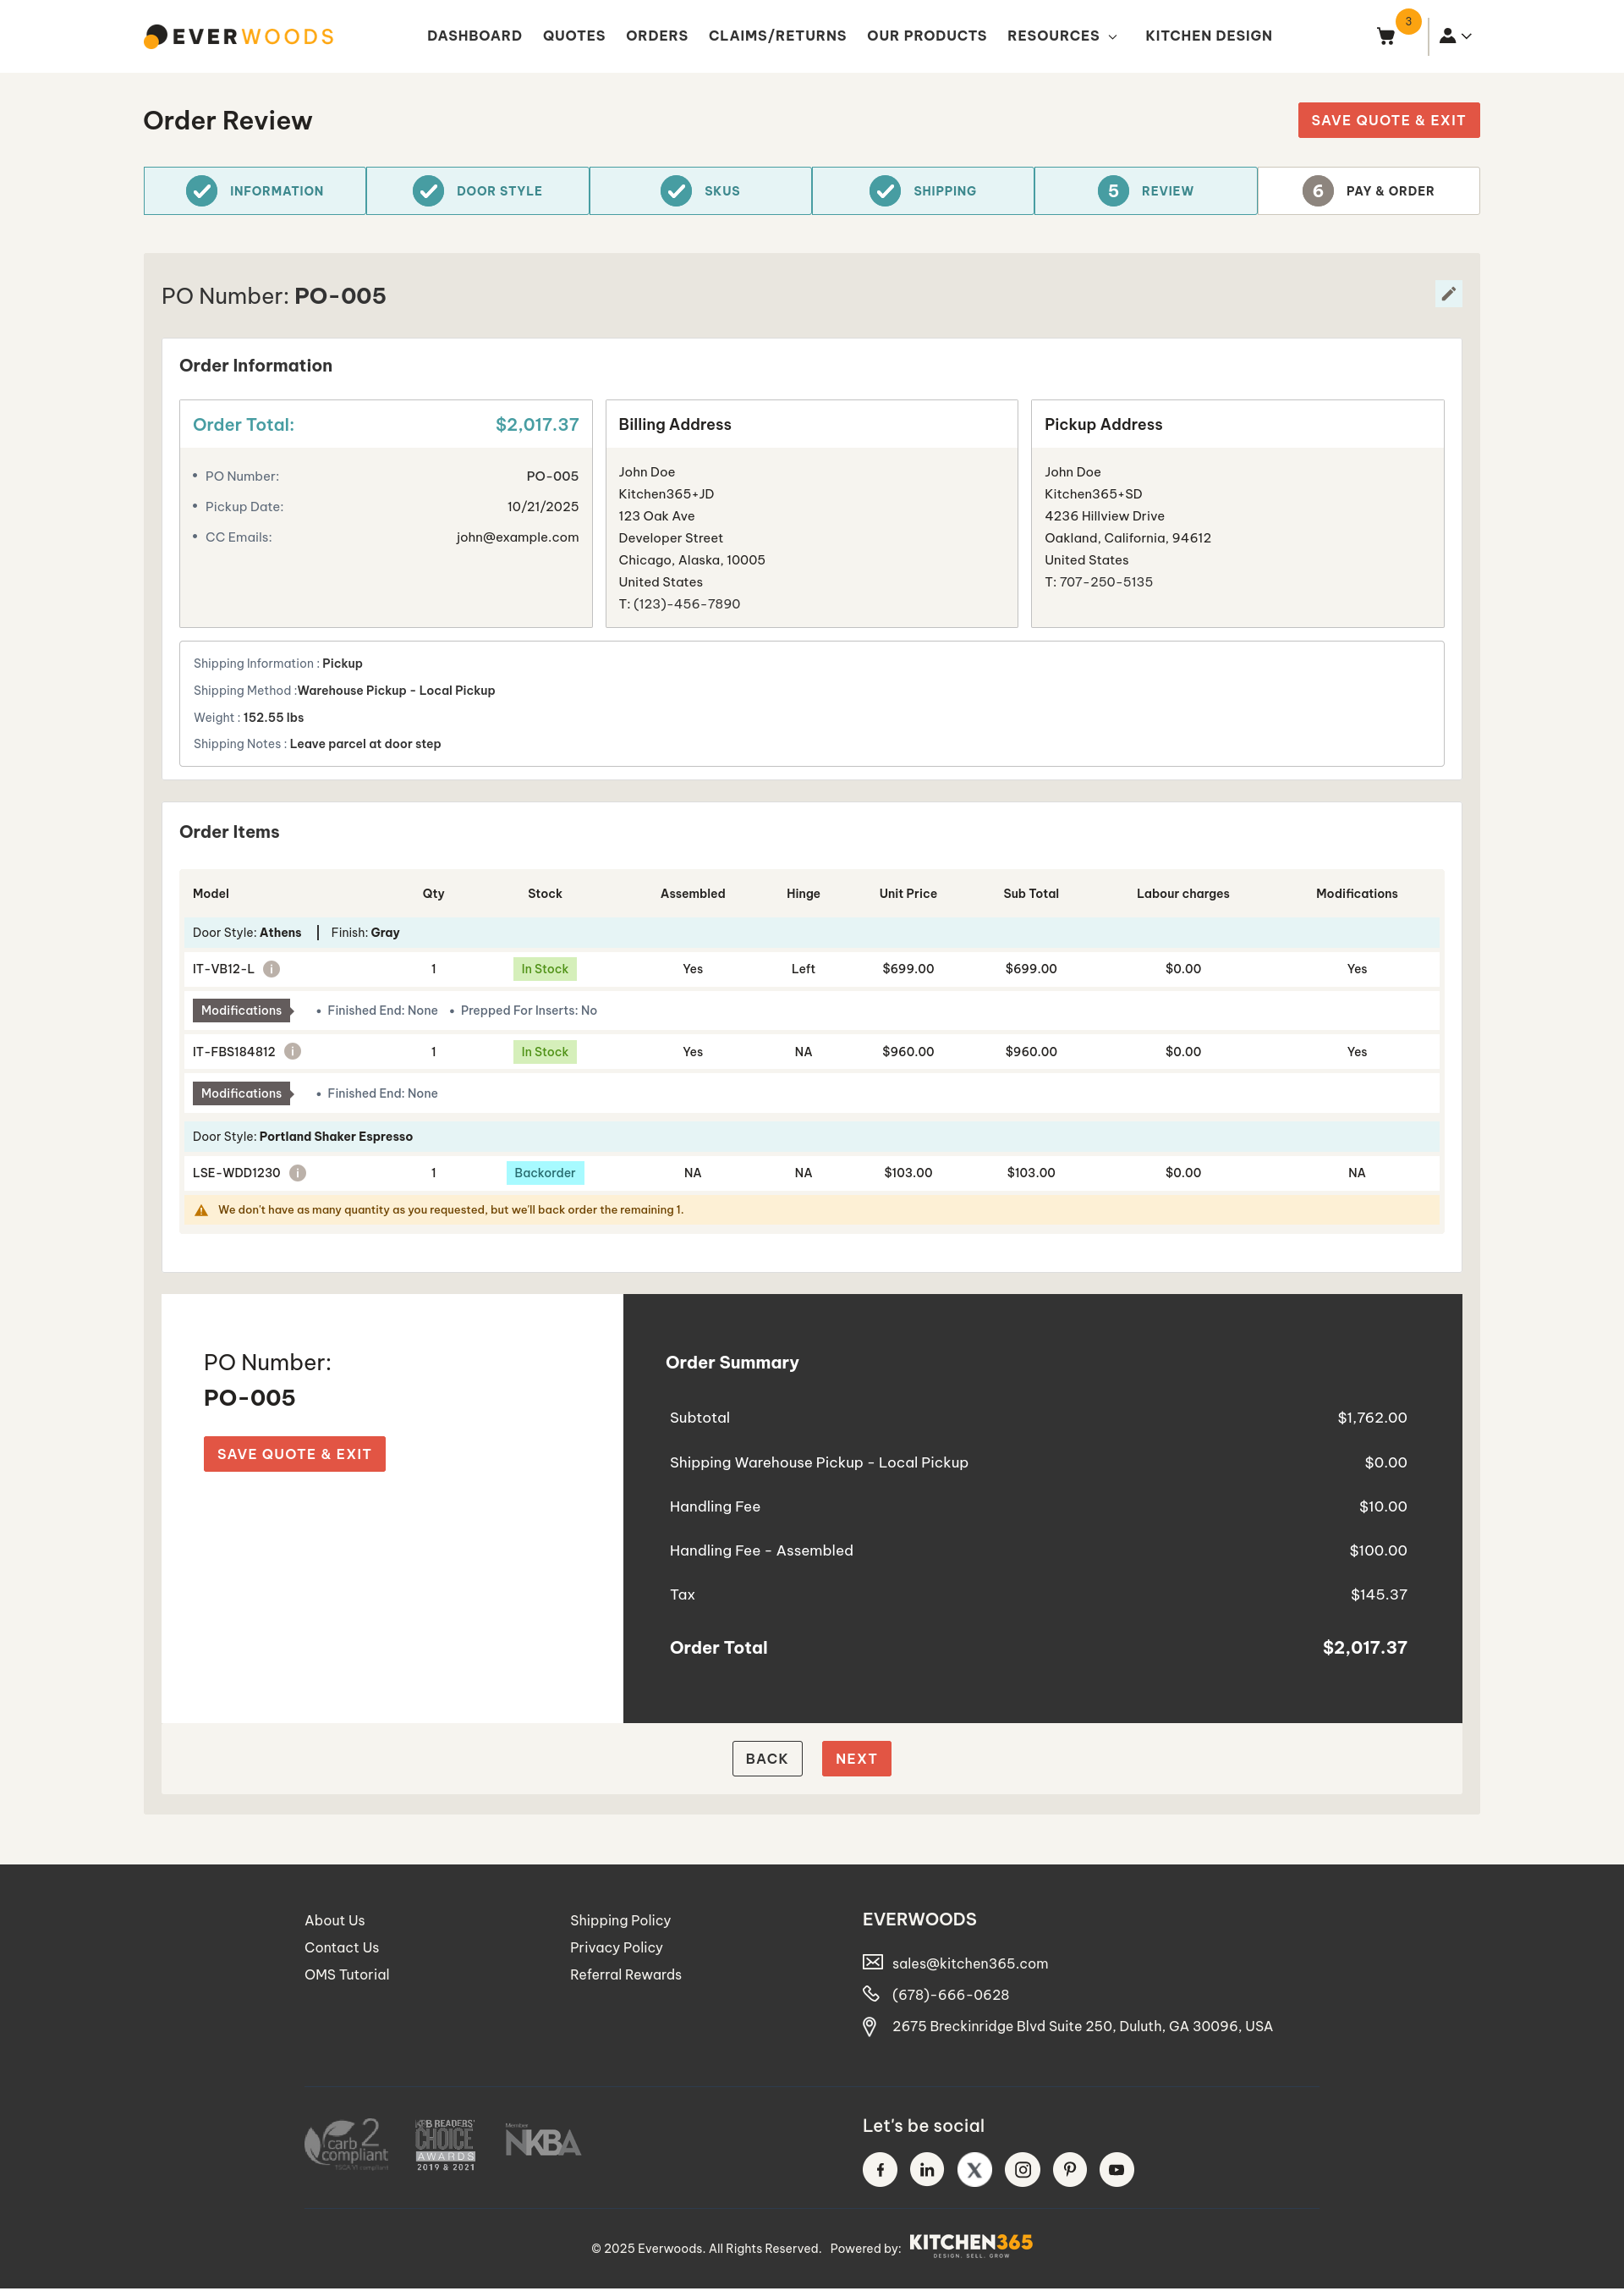Click info icon next to IT-VB12-L
1624x2291 pixels.
pos(272,968)
